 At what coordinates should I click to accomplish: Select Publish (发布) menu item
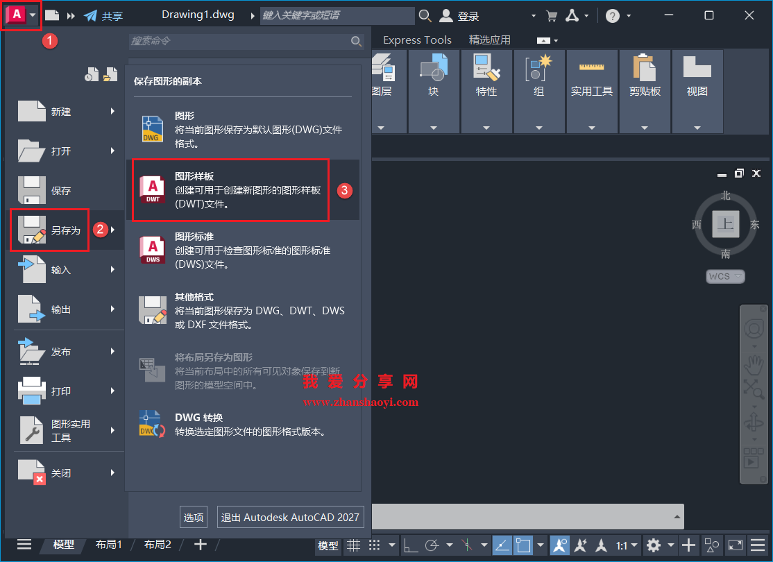pos(67,352)
